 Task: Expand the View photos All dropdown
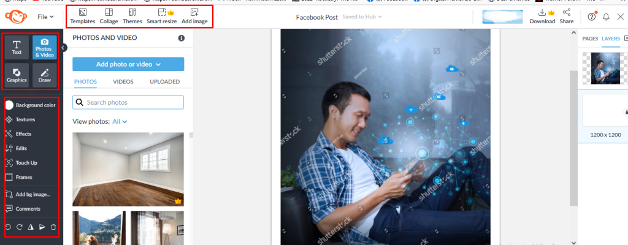point(120,121)
